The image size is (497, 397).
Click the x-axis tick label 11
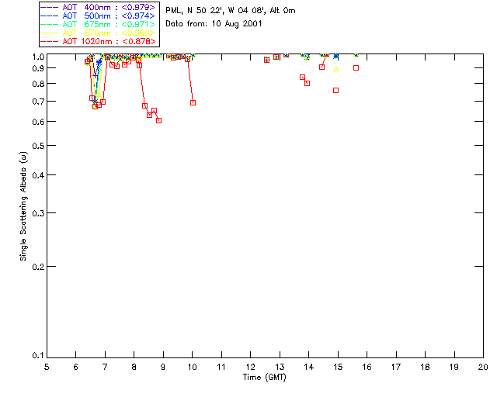221,367
